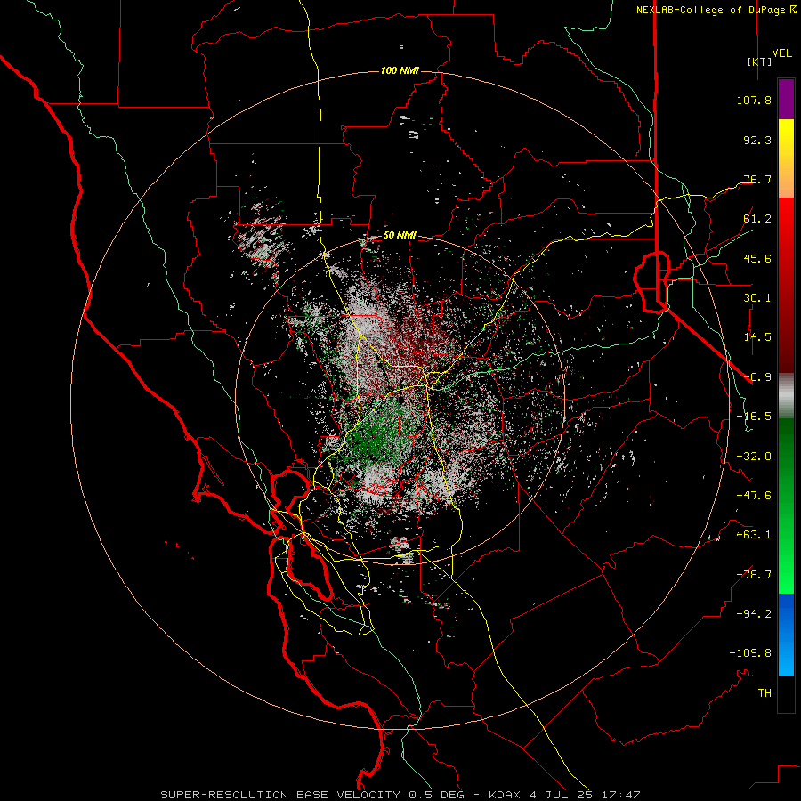Pick the black TH segment of the color bar
This screenshot has height=801, width=801.
(786, 693)
